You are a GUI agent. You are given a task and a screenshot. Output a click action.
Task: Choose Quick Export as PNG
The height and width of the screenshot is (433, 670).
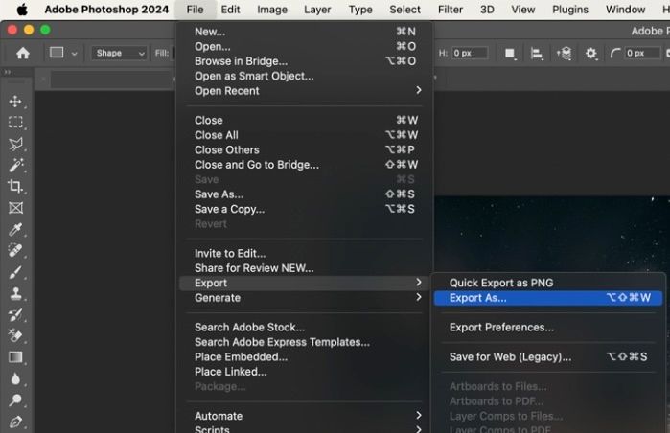coord(548,283)
